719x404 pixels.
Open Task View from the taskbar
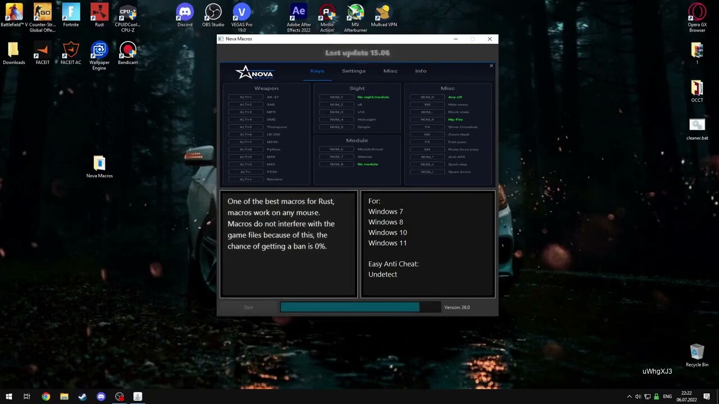(26, 397)
